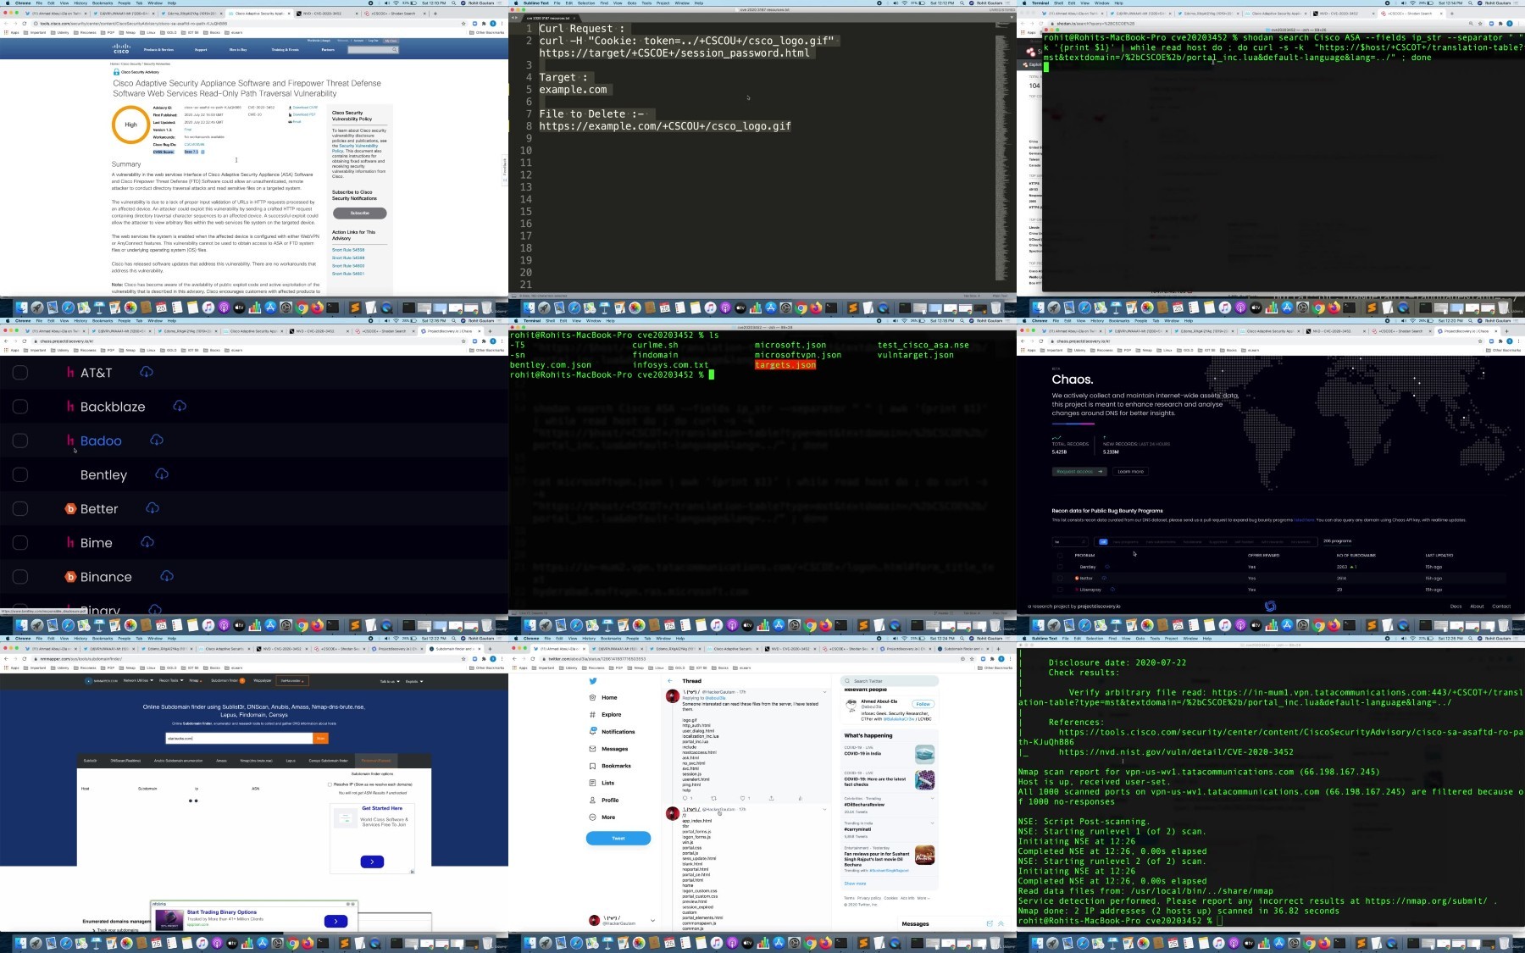
Task: Expand the Talk to us dropdown on nmmapper
Action: pyautogui.click(x=389, y=681)
